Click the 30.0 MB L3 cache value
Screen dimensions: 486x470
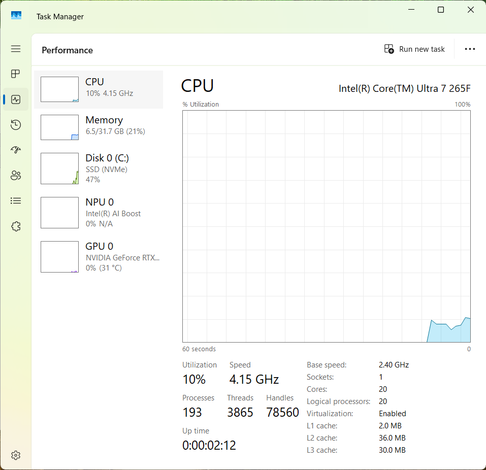point(392,450)
